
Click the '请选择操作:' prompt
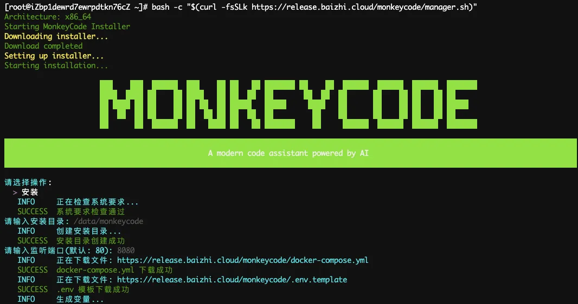(x=28, y=182)
